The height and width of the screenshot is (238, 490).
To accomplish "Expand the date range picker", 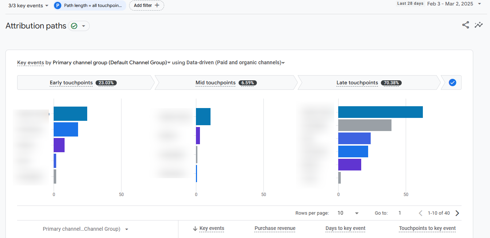I will pyautogui.click(x=479, y=4).
